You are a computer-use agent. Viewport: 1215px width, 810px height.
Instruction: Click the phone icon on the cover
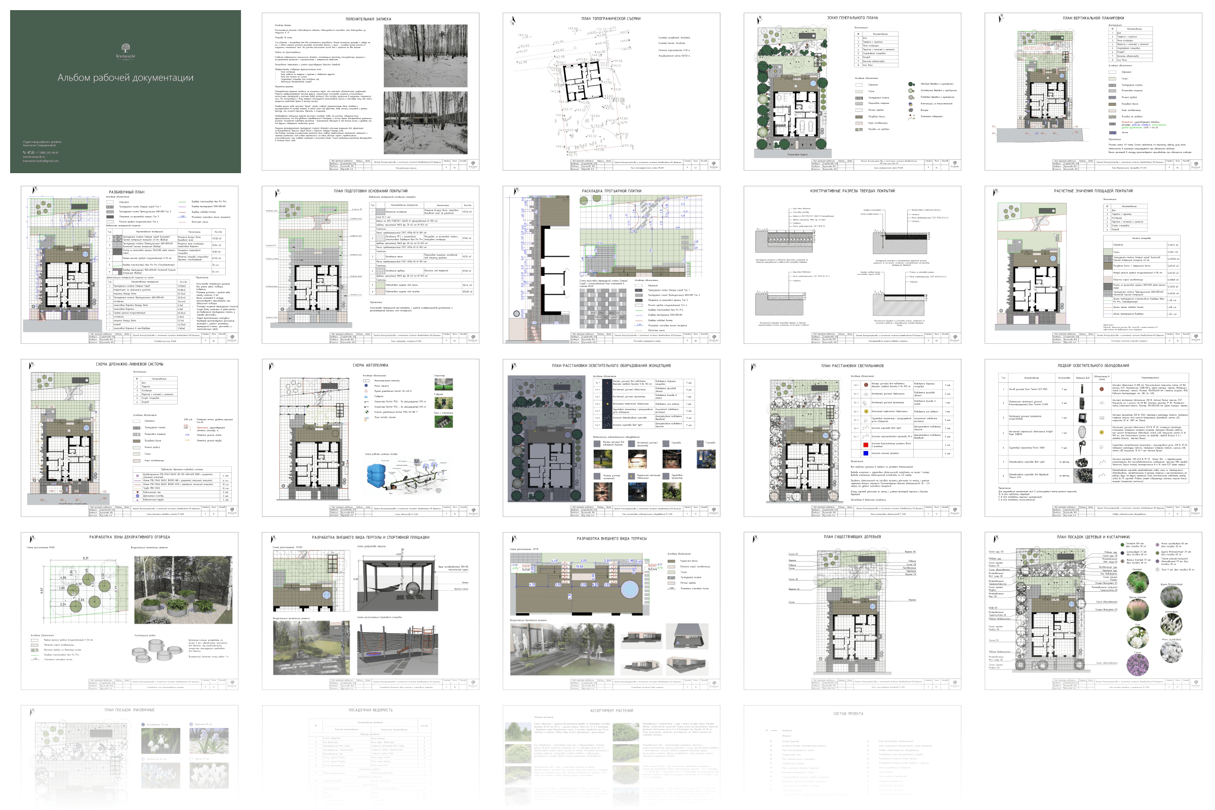[24, 153]
